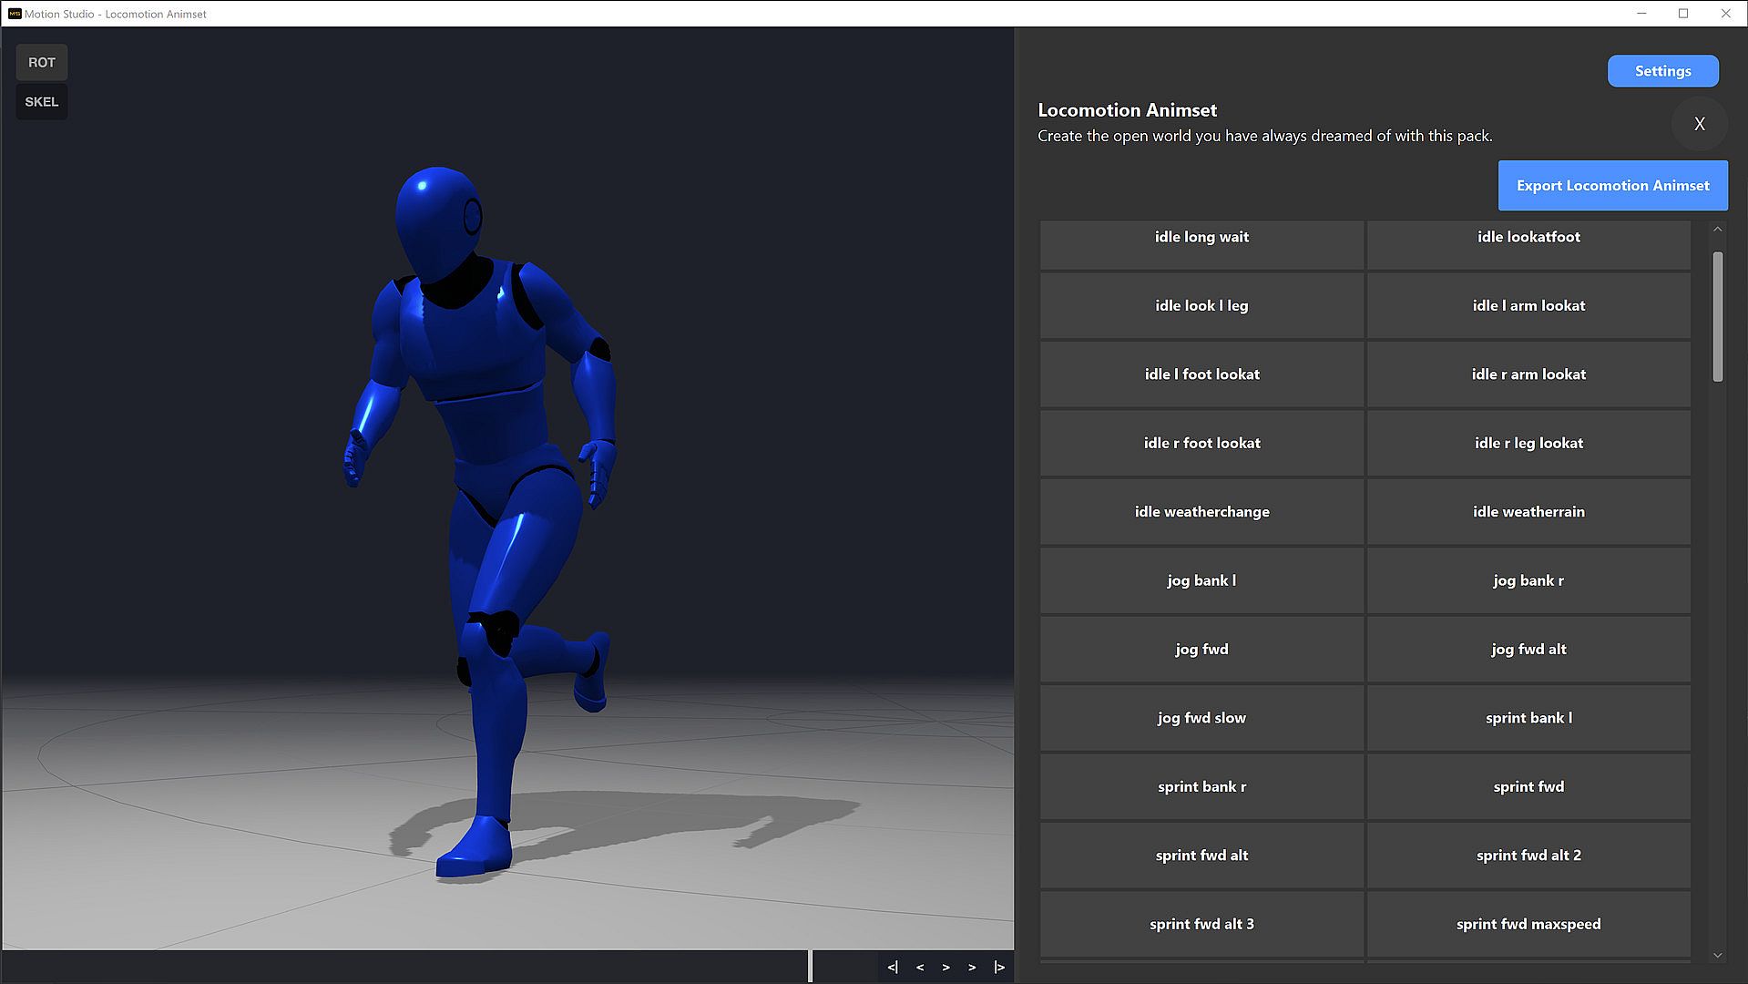Select the 'idle long wait' animation
This screenshot has width=1748, height=984.
pos(1201,238)
